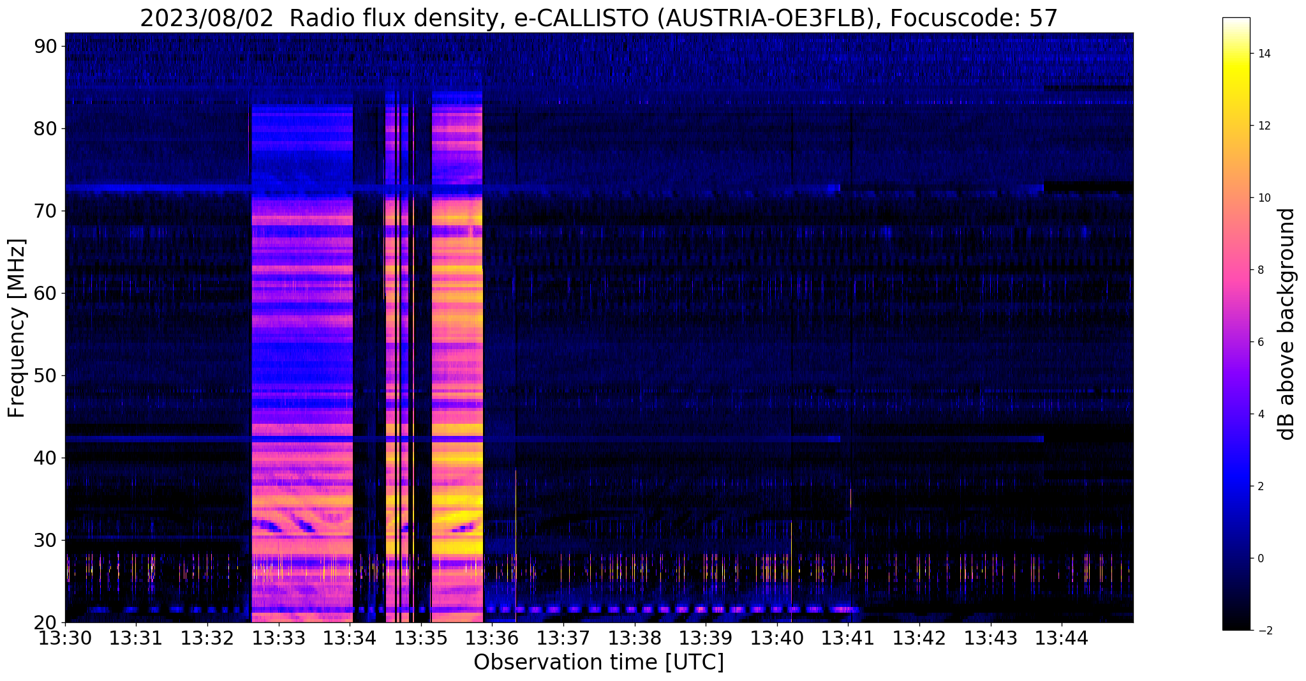Click the 20 frequency tick label
1306x681 pixels.
(x=46, y=622)
